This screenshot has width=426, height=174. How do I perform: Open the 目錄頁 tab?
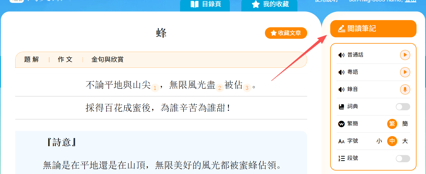click(x=205, y=5)
